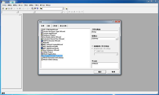The width and height of the screenshot is (159, 95).
Task: Click the location field with E:\Delay
Action: tap(103, 39)
